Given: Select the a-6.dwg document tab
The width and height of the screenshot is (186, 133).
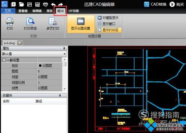Looking at the screenshot, I should pos(9,43).
